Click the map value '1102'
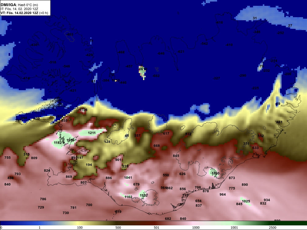 128,197
